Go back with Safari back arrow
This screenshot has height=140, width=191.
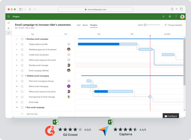pyautogui.click(x=30, y=9)
